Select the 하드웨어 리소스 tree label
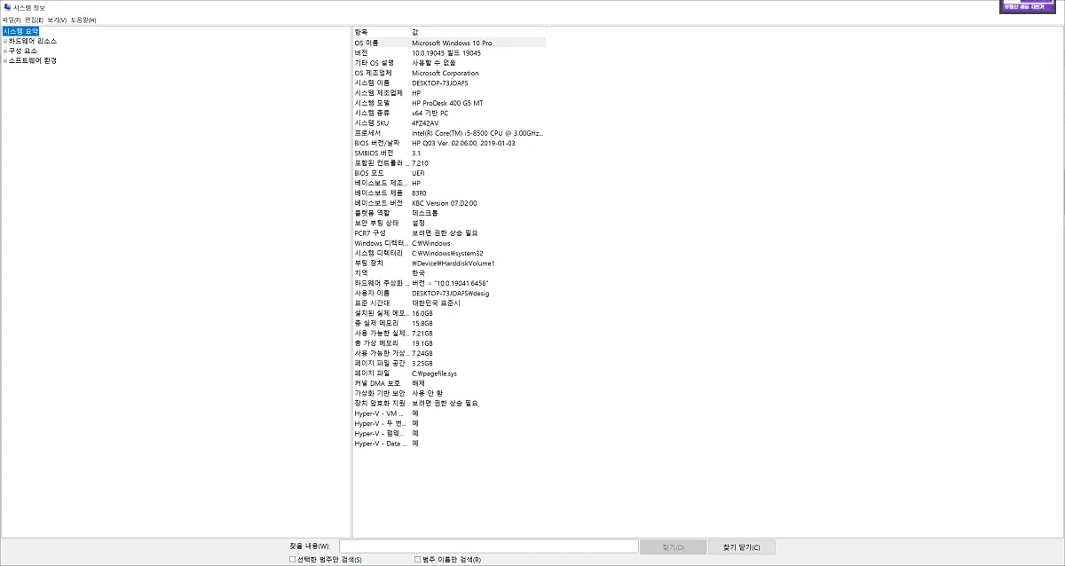This screenshot has height=566, width=1065. click(33, 41)
